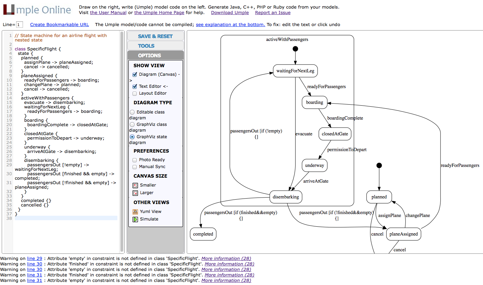Viewport: 483px width, 285px height.
Task: Click the Larger canvas size icon
Action: [135, 193]
